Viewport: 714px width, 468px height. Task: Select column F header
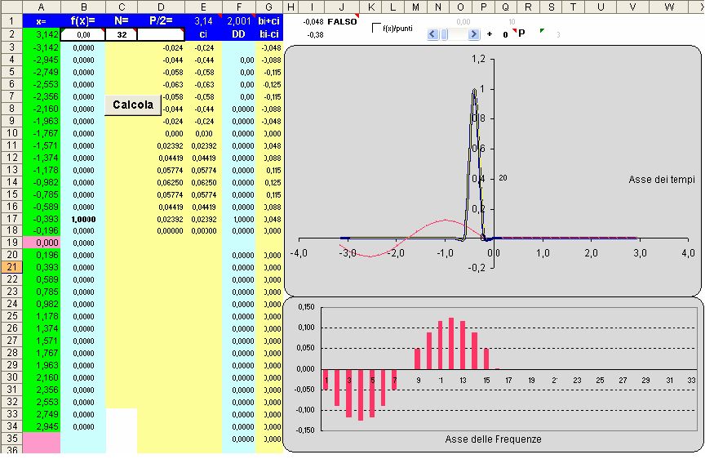[238, 7]
